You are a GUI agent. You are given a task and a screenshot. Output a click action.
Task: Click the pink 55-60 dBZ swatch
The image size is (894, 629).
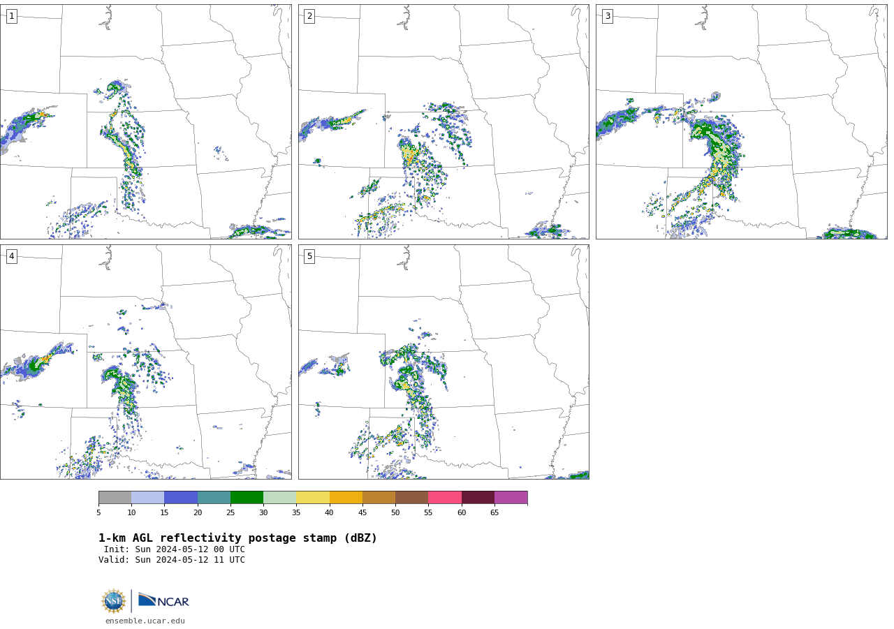(445, 497)
